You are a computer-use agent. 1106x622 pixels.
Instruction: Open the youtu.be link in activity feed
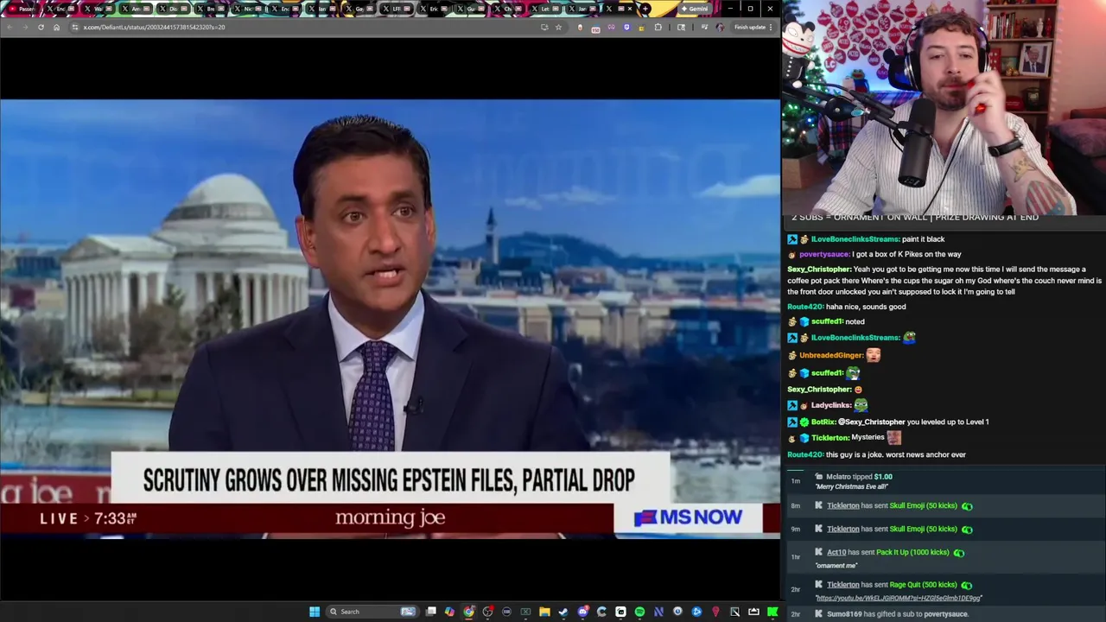point(899,598)
